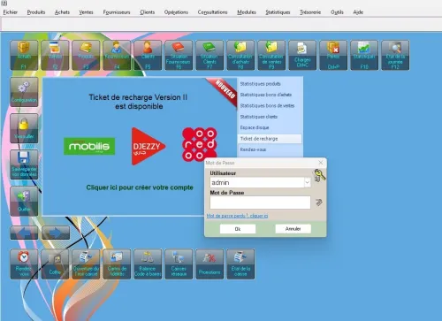Open Cartes de fidélité tile
Screen dimensions: 442x321
coord(117,264)
